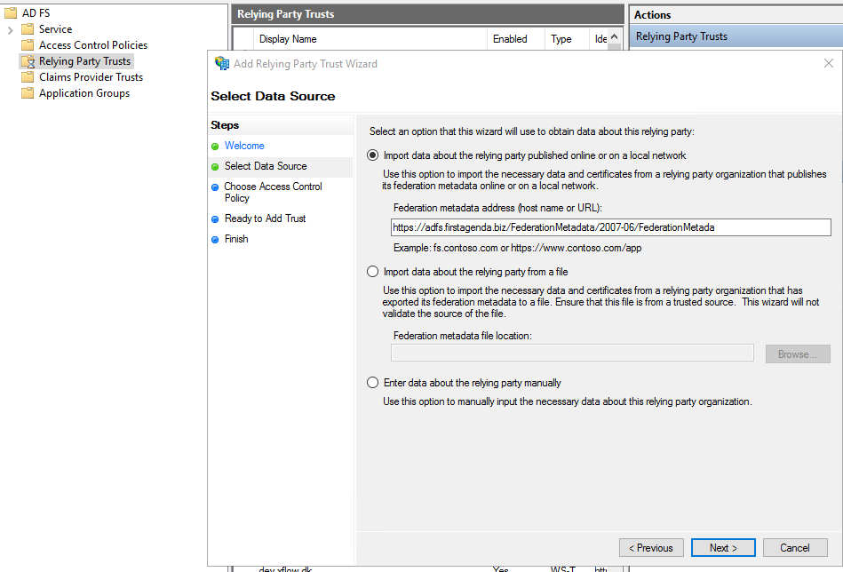Screen dimensions: 843x572
Task: Select the AD FS root node
Action: (x=36, y=13)
